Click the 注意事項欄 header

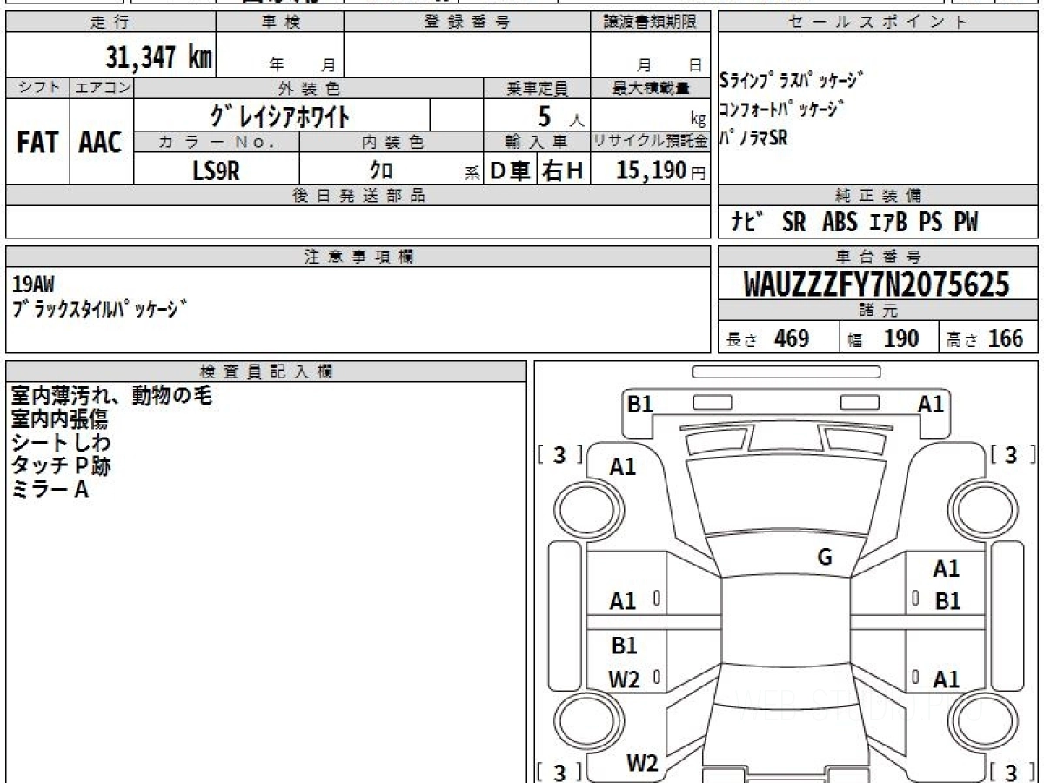(358, 257)
